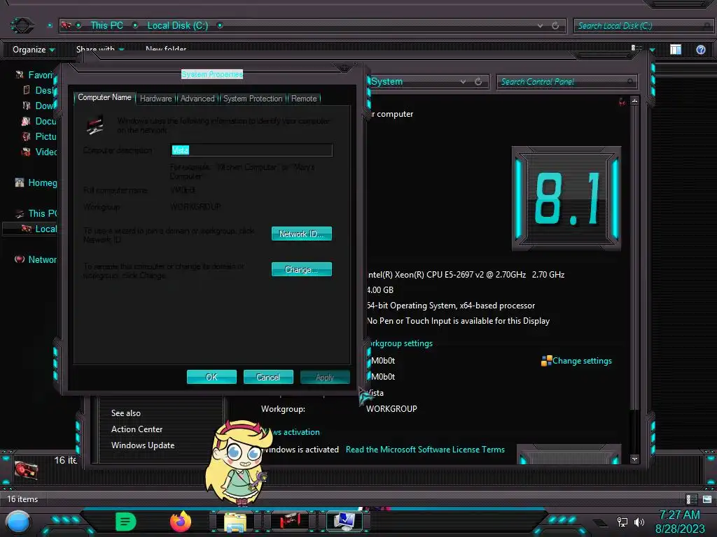Switch to the Hardware tab
The height and width of the screenshot is (537, 717).
tap(156, 99)
